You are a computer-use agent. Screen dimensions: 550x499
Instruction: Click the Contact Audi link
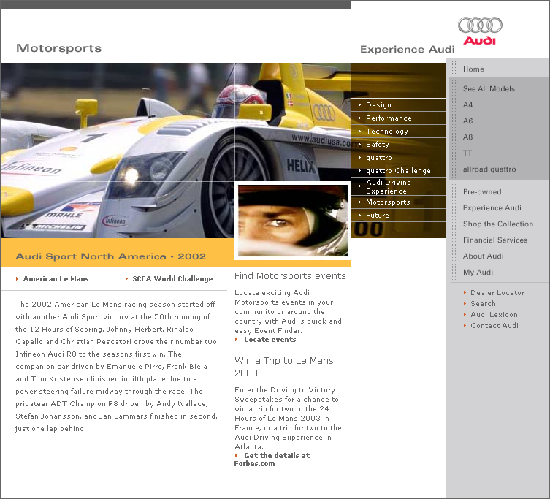pyautogui.click(x=494, y=325)
